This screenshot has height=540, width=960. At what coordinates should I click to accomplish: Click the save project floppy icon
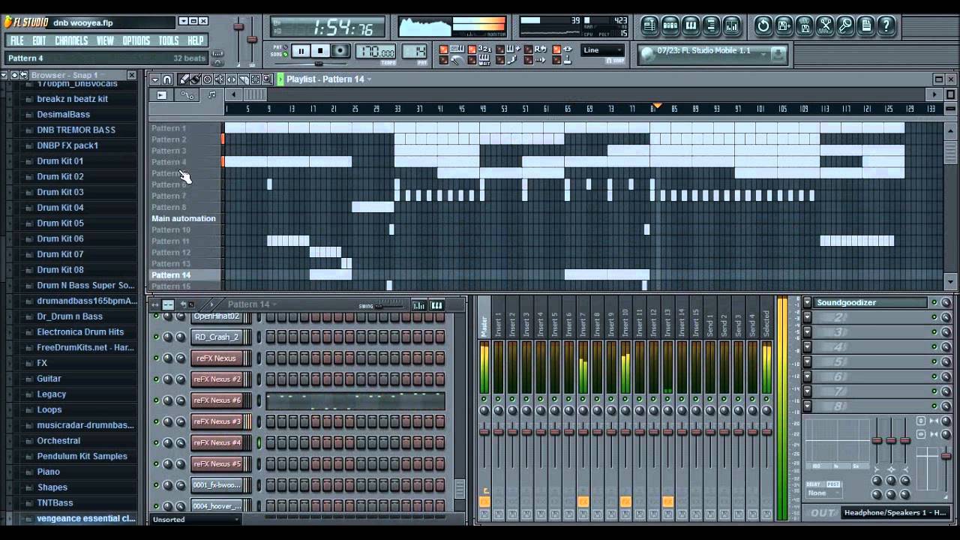(804, 25)
